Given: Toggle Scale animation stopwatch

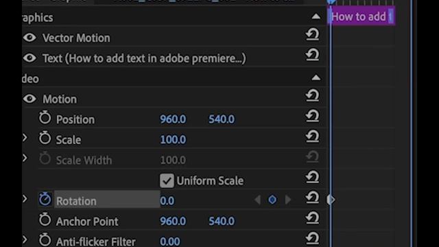Looking at the screenshot, I should click(x=45, y=138).
